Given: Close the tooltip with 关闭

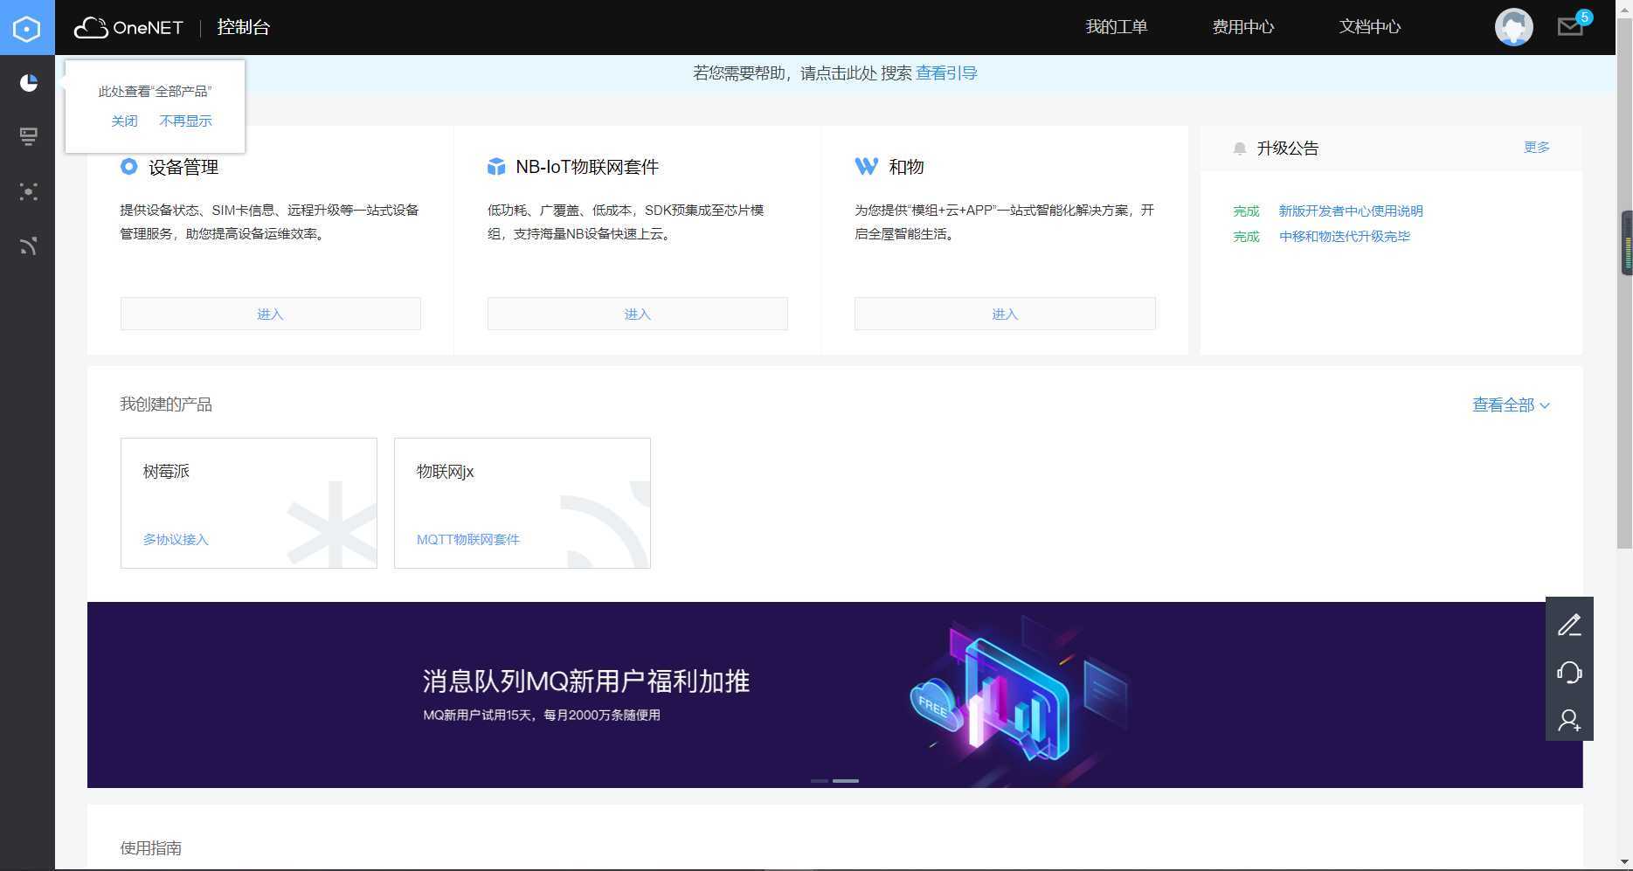Looking at the screenshot, I should pos(124,121).
